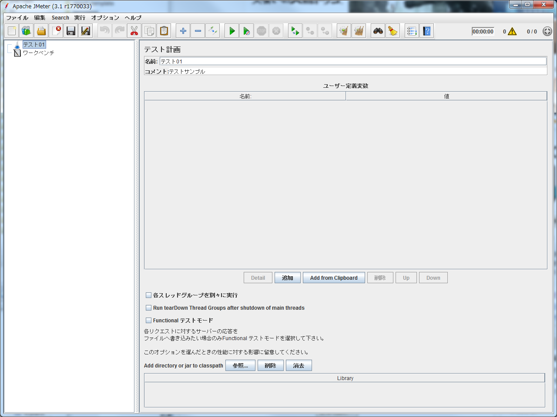
Task: Enable Run tearDown Thread Groups checkbox
Action: [148, 308]
